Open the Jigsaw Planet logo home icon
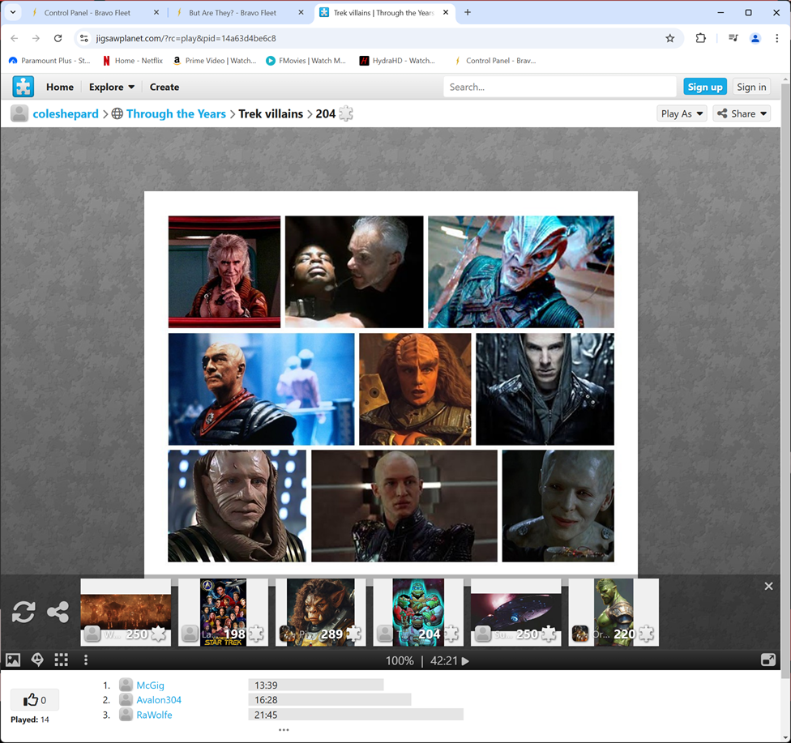Viewport: 791px width, 743px height. click(24, 87)
